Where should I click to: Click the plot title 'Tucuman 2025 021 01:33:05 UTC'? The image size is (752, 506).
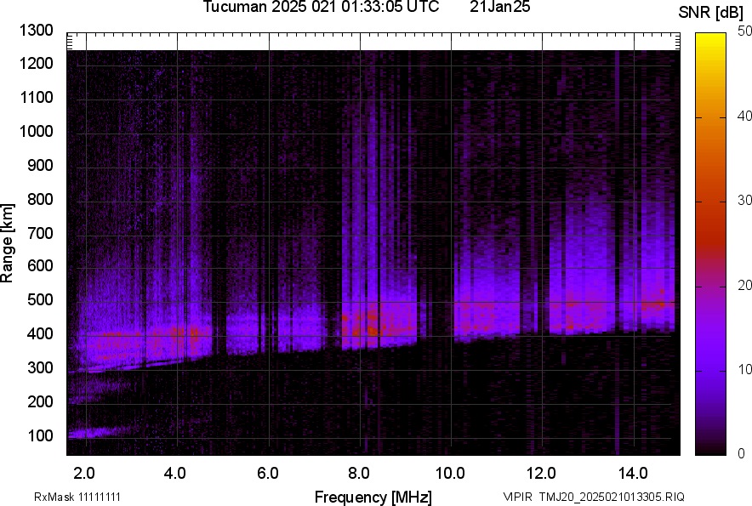click(321, 7)
